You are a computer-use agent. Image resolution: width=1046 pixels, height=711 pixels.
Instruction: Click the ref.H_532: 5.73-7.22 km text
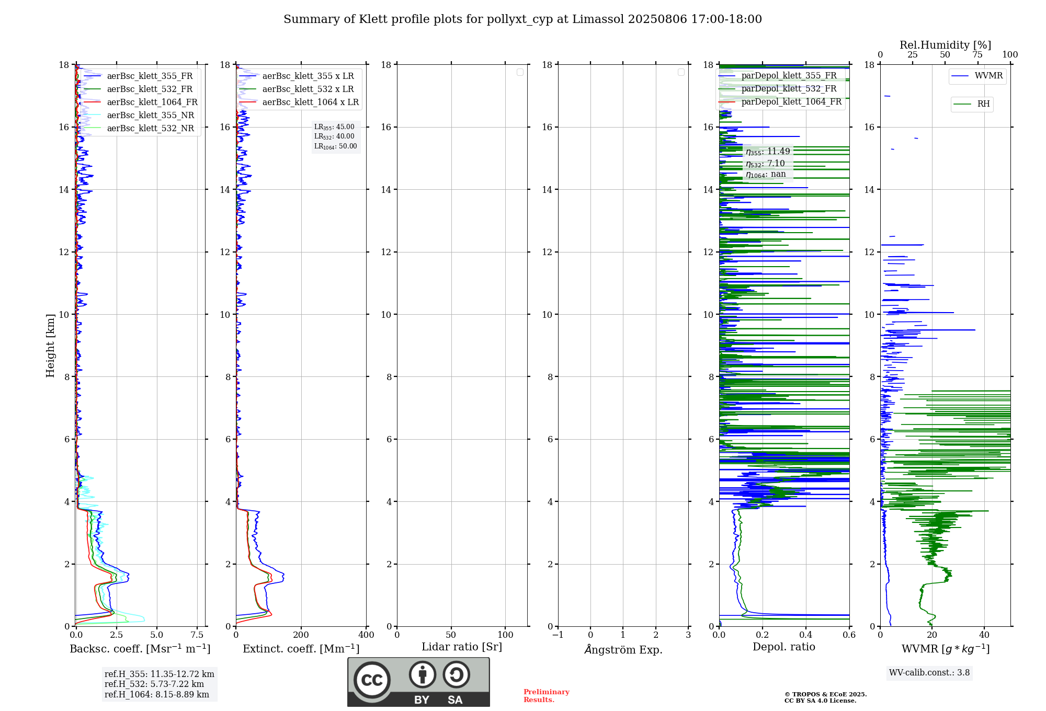[x=154, y=684]
